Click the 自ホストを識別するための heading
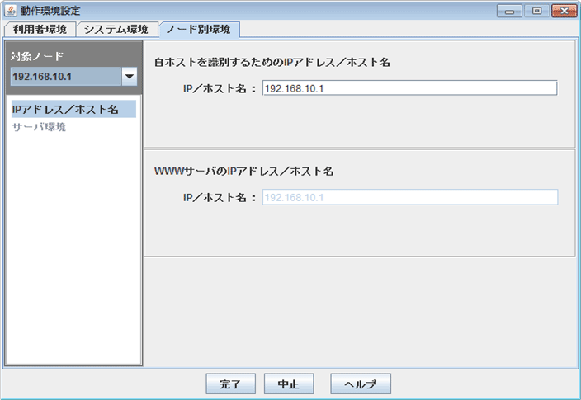581x400 pixels. pyautogui.click(x=272, y=62)
